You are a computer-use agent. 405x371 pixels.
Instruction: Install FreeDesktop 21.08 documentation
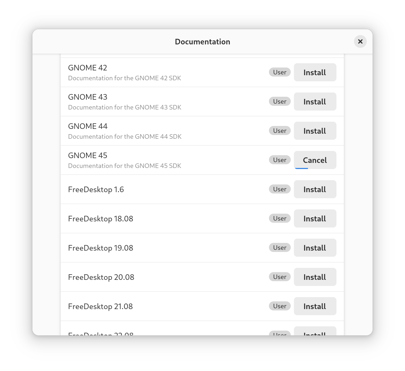point(315,306)
